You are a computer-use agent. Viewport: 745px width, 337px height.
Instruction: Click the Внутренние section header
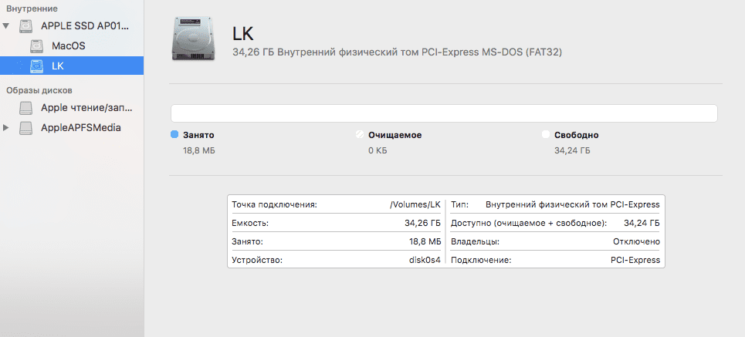point(32,8)
